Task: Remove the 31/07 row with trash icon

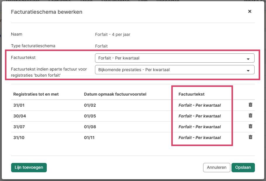Action: point(250,126)
